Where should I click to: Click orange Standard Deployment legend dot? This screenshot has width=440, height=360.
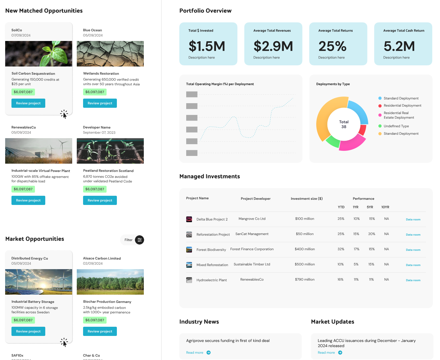pyautogui.click(x=380, y=134)
